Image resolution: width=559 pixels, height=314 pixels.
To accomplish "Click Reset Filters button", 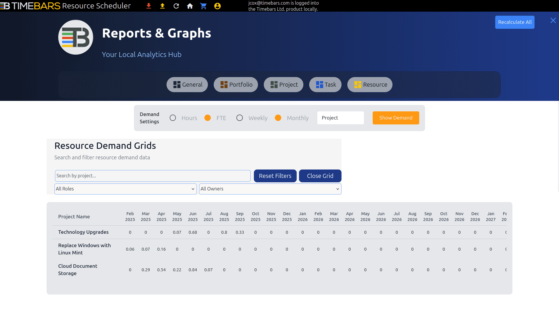I will click(x=275, y=176).
